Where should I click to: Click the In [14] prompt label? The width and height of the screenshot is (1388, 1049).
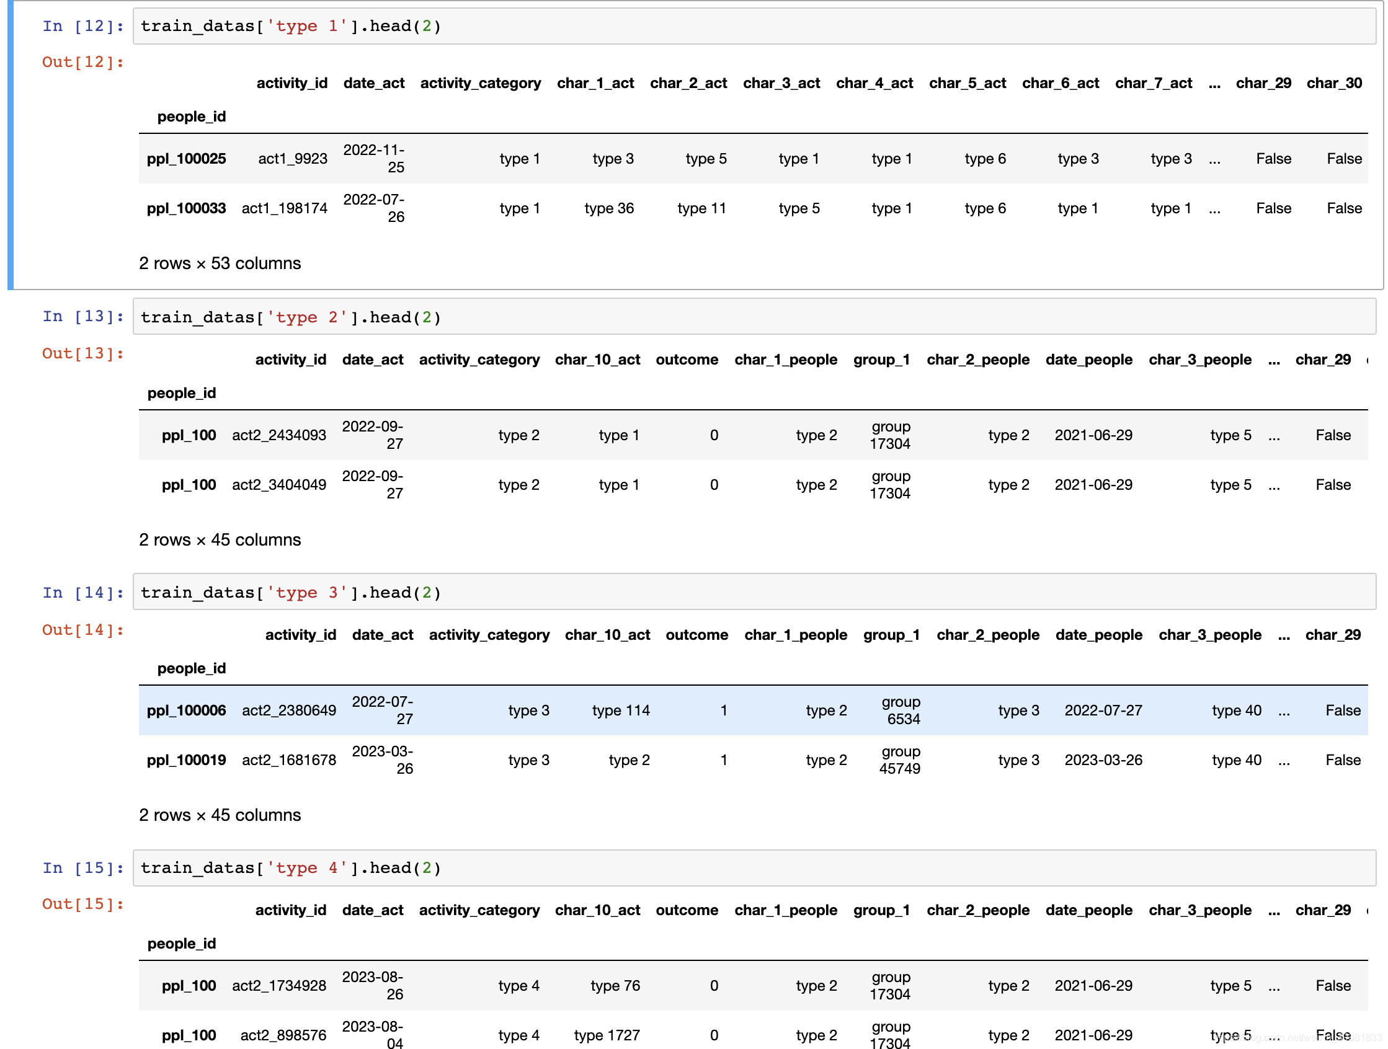pos(83,593)
